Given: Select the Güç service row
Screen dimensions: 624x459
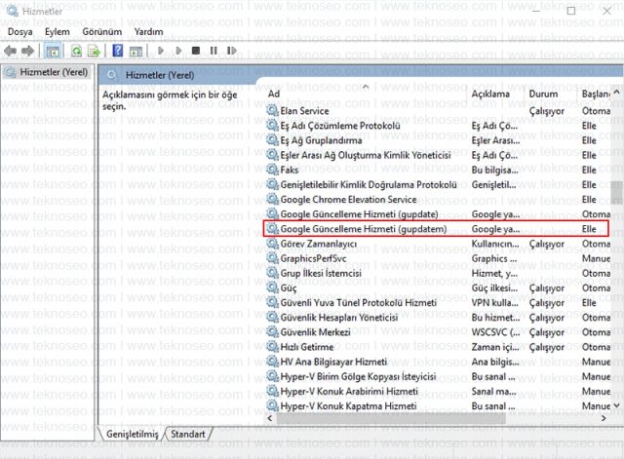Looking at the screenshot, I should [x=438, y=287].
